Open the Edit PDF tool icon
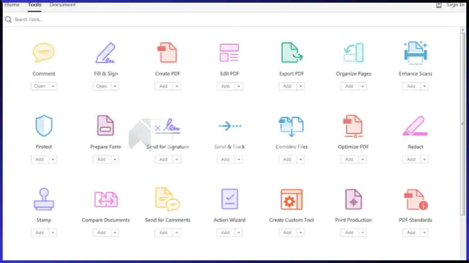Viewport: 469px width, 263px height. pos(229,53)
